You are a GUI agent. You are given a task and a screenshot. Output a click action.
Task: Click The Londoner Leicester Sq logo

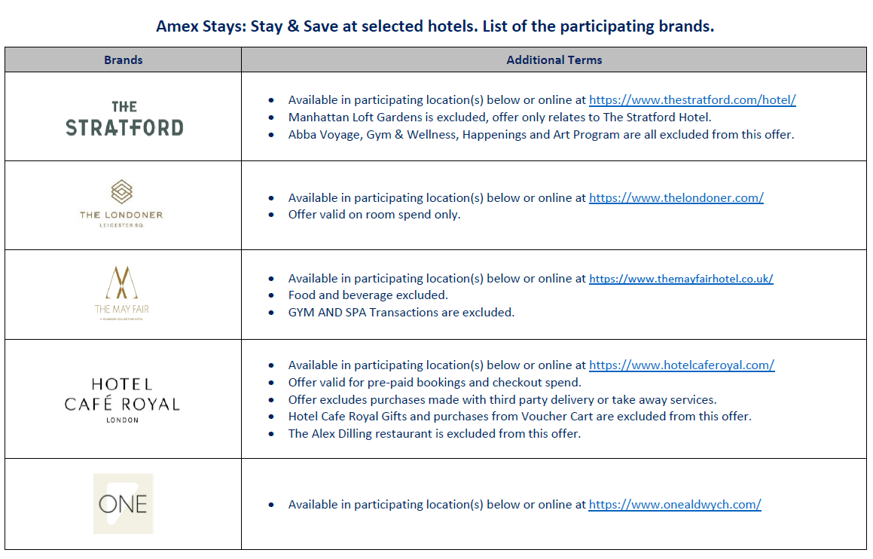coord(121,203)
